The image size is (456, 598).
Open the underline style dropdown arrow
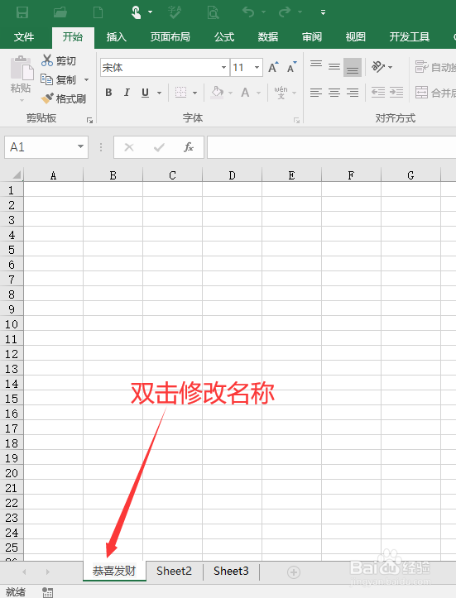coord(159,93)
